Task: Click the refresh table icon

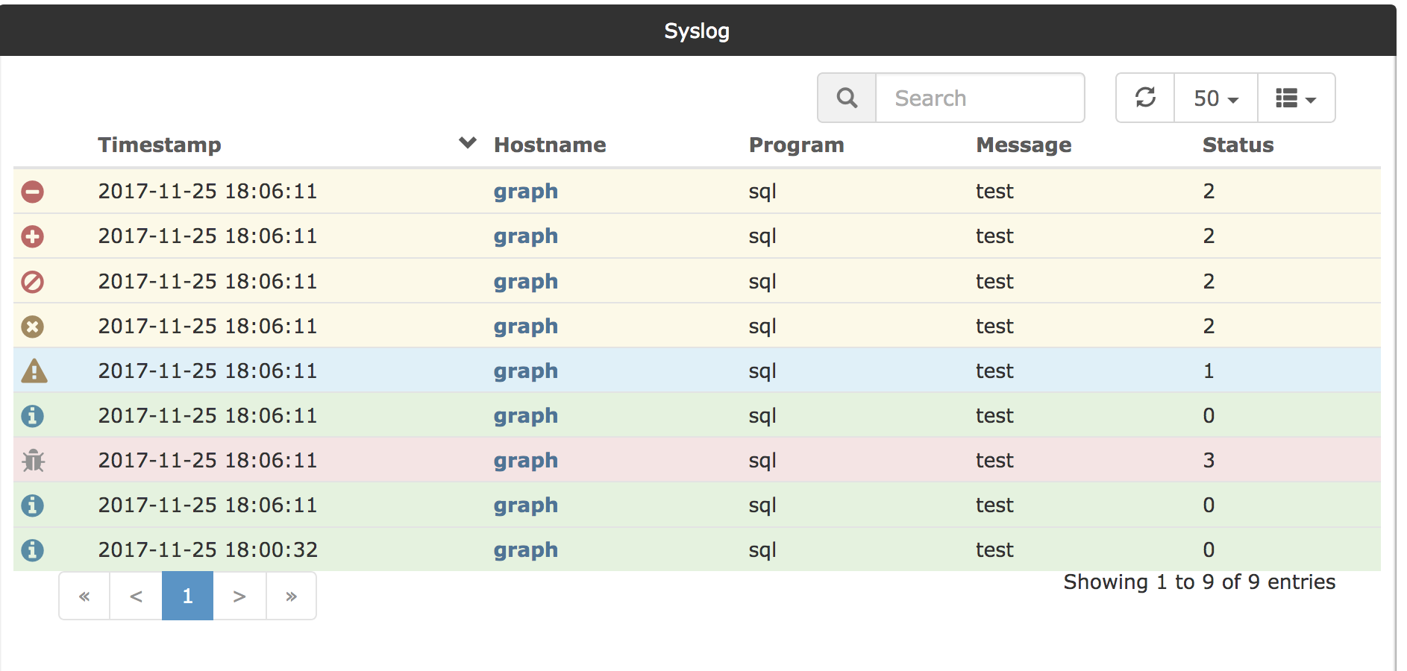Action: pos(1145,98)
